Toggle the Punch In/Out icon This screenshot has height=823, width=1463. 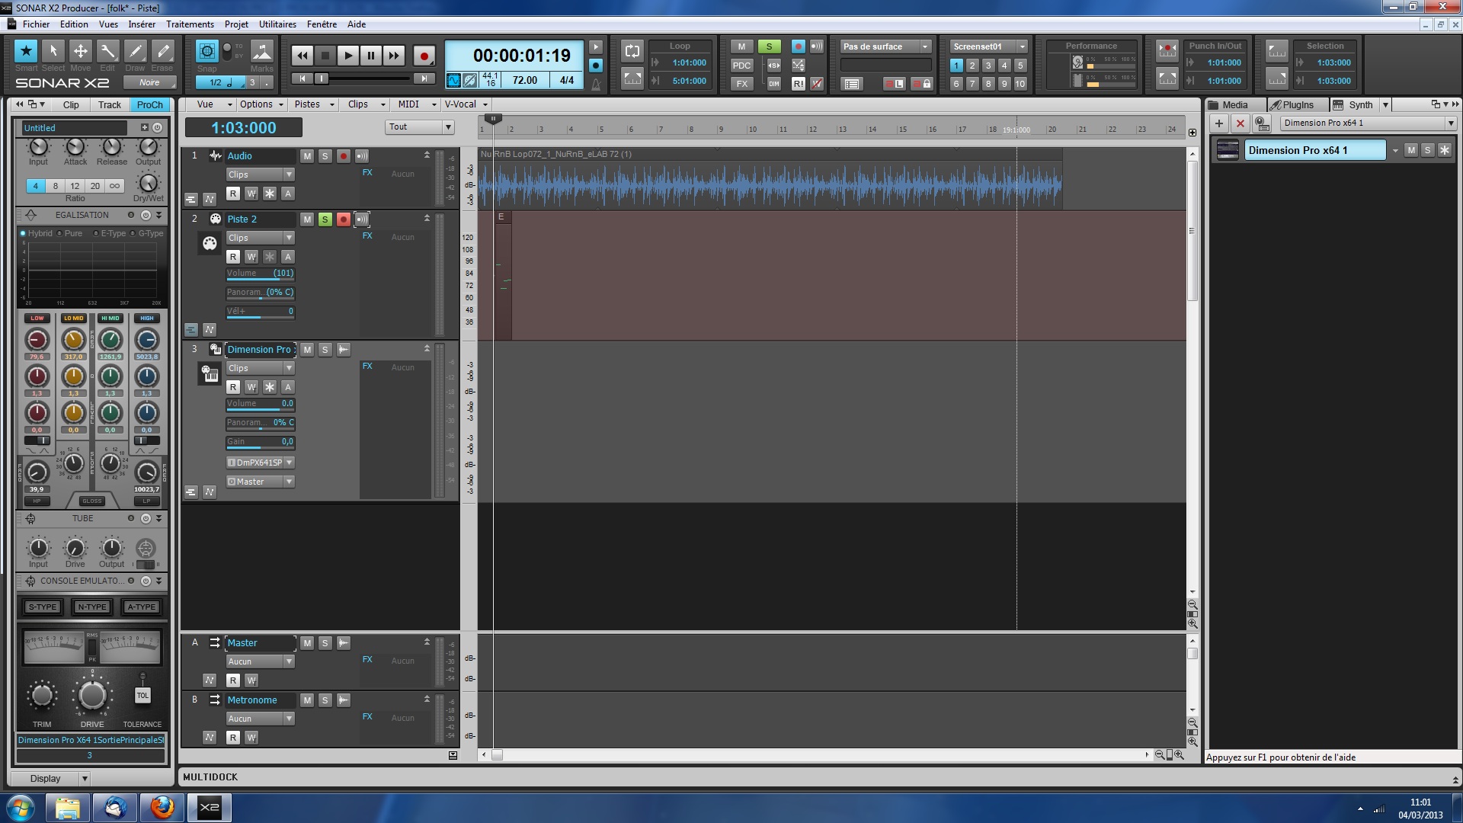click(x=1167, y=51)
